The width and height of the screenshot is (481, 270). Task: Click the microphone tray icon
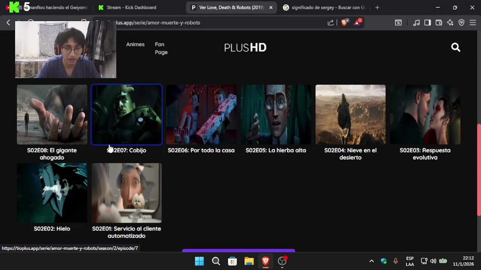coord(395,261)
